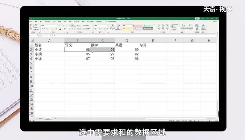Switch to the Page Layout ribbon tab
The height and width of the screenshot is (140, 245).
(x=48, y=22)
